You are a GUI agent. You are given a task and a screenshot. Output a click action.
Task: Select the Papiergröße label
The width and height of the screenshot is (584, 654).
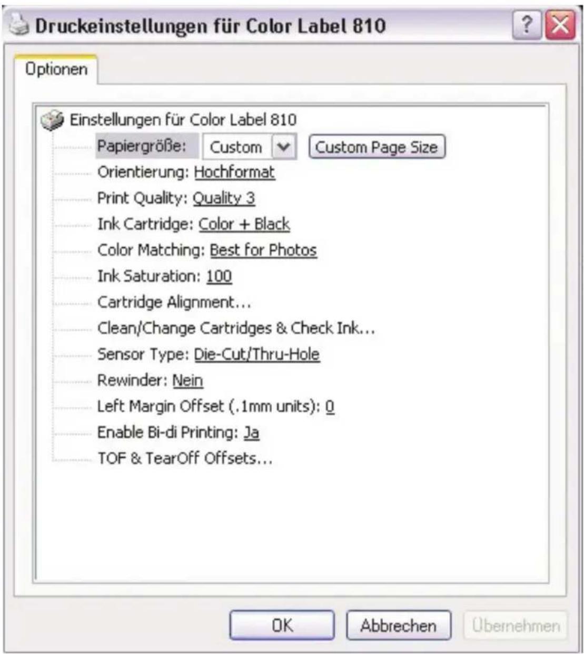click(x=142, y=146)
